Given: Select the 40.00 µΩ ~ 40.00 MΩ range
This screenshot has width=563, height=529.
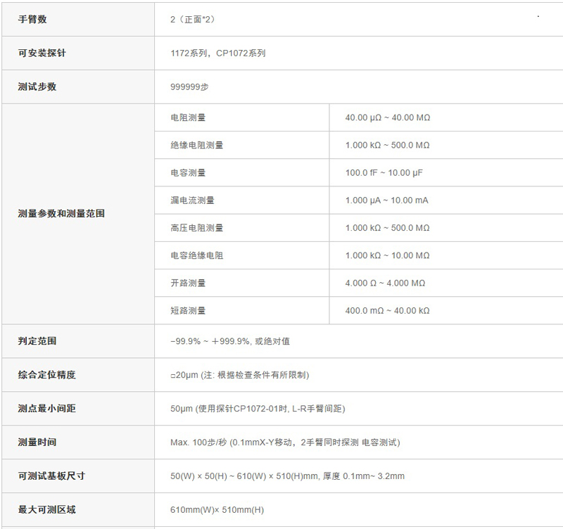Looking at the screenshot, I should [x=388, y=117].
